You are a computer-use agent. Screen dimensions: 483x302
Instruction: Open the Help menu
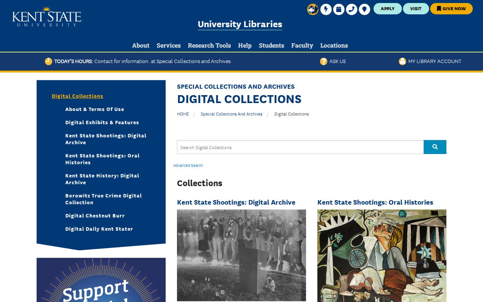coord(245,45)
